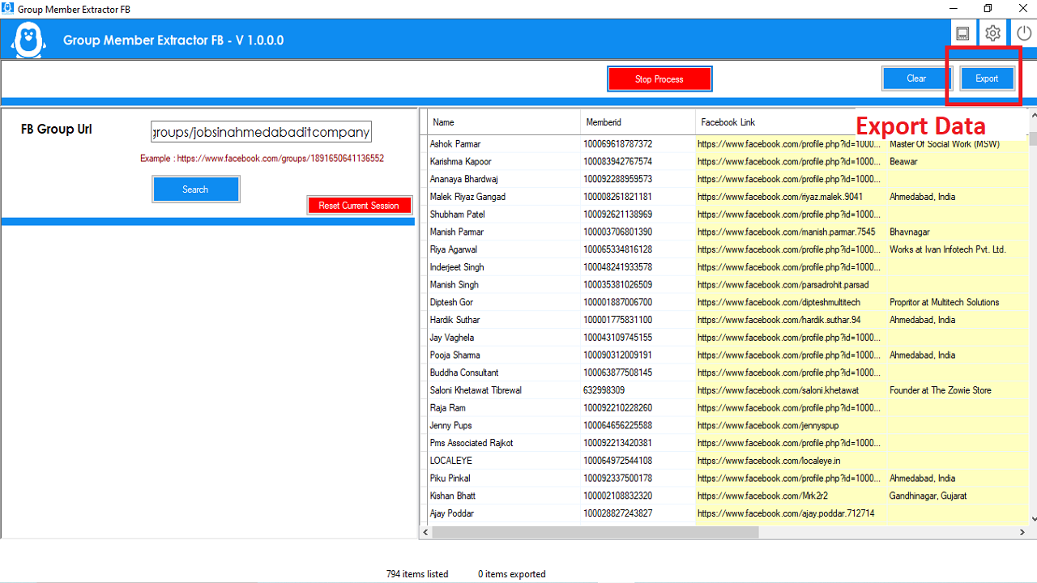Click the right arrow of horizontal scrollbar
The image size is (1037, 583).
click(x=1023, y=532)
